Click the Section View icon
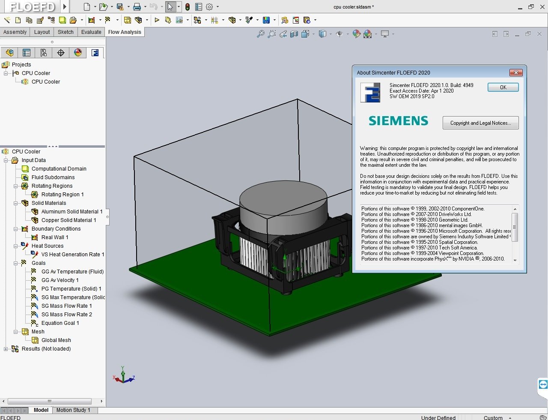Screen dimensions: 548x420 click(x=294, y=34)
